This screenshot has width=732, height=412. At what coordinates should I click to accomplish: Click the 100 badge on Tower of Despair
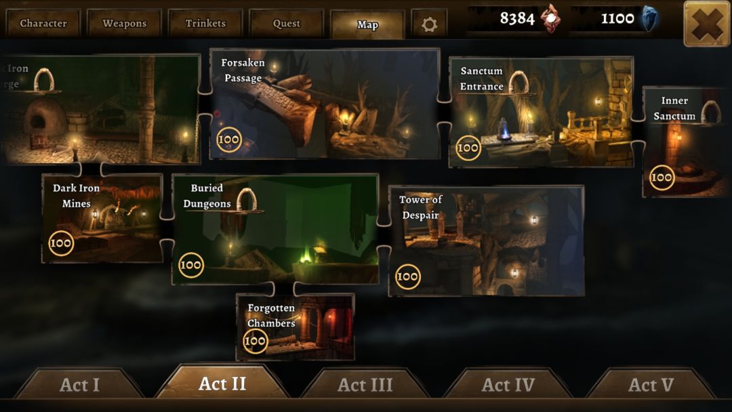[407, 276]
